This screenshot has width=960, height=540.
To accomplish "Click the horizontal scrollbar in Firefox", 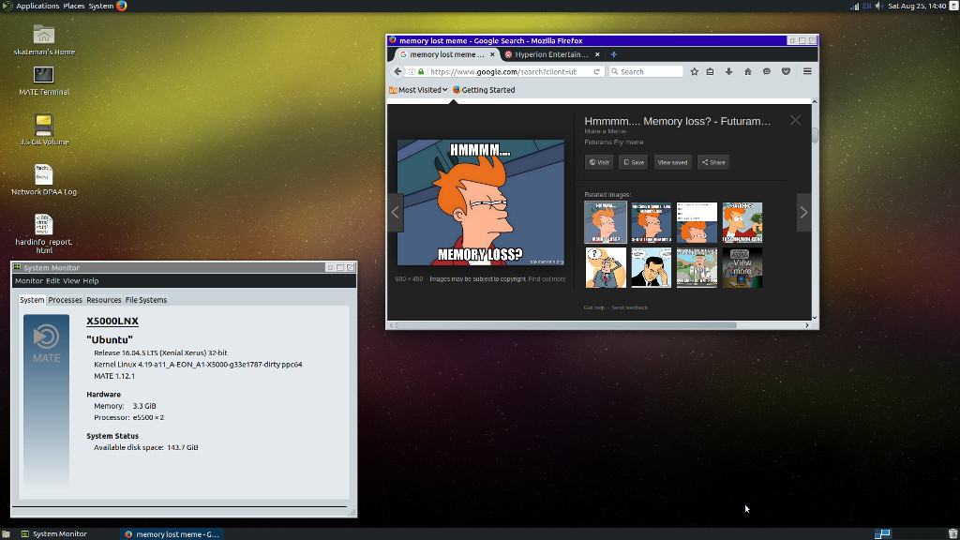I will click(566, 325).
